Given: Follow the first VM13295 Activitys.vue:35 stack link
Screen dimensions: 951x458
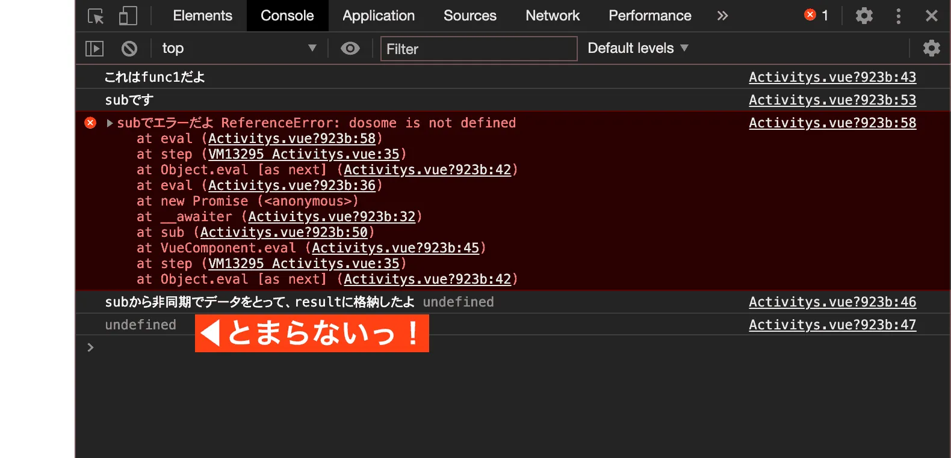Looking at the screenshot, I should [304, 154].
